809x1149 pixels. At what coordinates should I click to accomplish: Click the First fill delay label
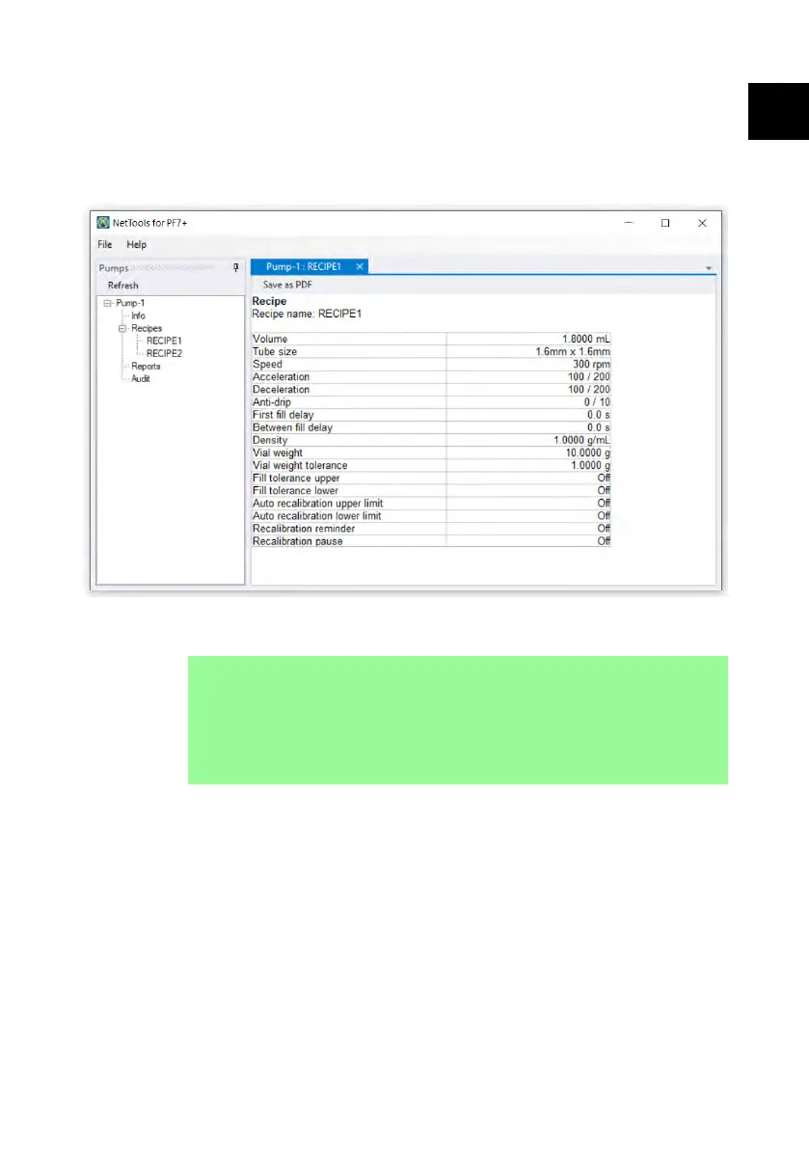click(x=283, y=415)
